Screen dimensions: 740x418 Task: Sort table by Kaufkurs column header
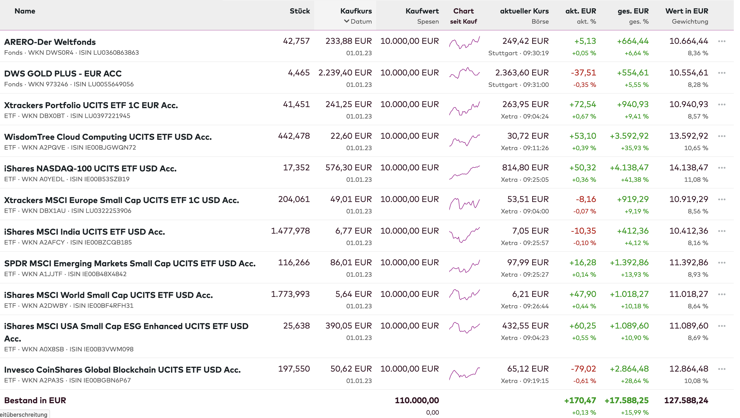coord(356,11)
